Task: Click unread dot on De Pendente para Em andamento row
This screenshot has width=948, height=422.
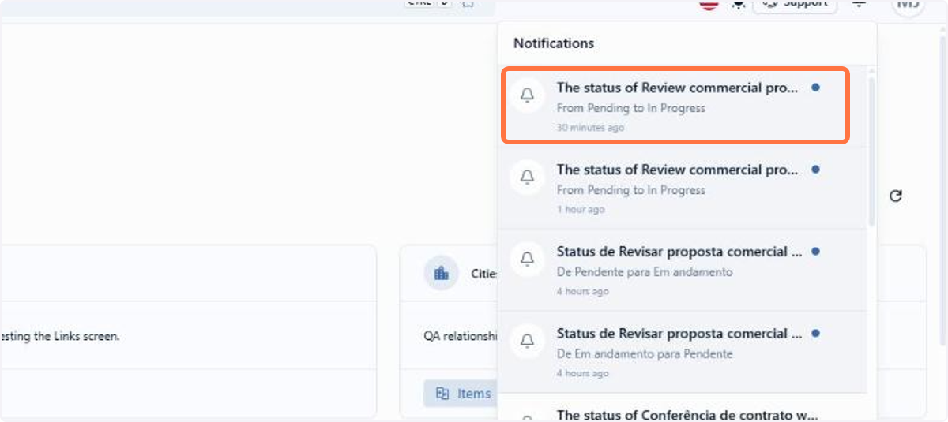Action: [815, 252]
